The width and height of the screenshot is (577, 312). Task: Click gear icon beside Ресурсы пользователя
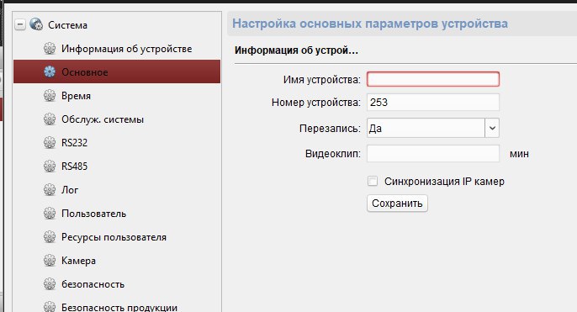point(50,236)
